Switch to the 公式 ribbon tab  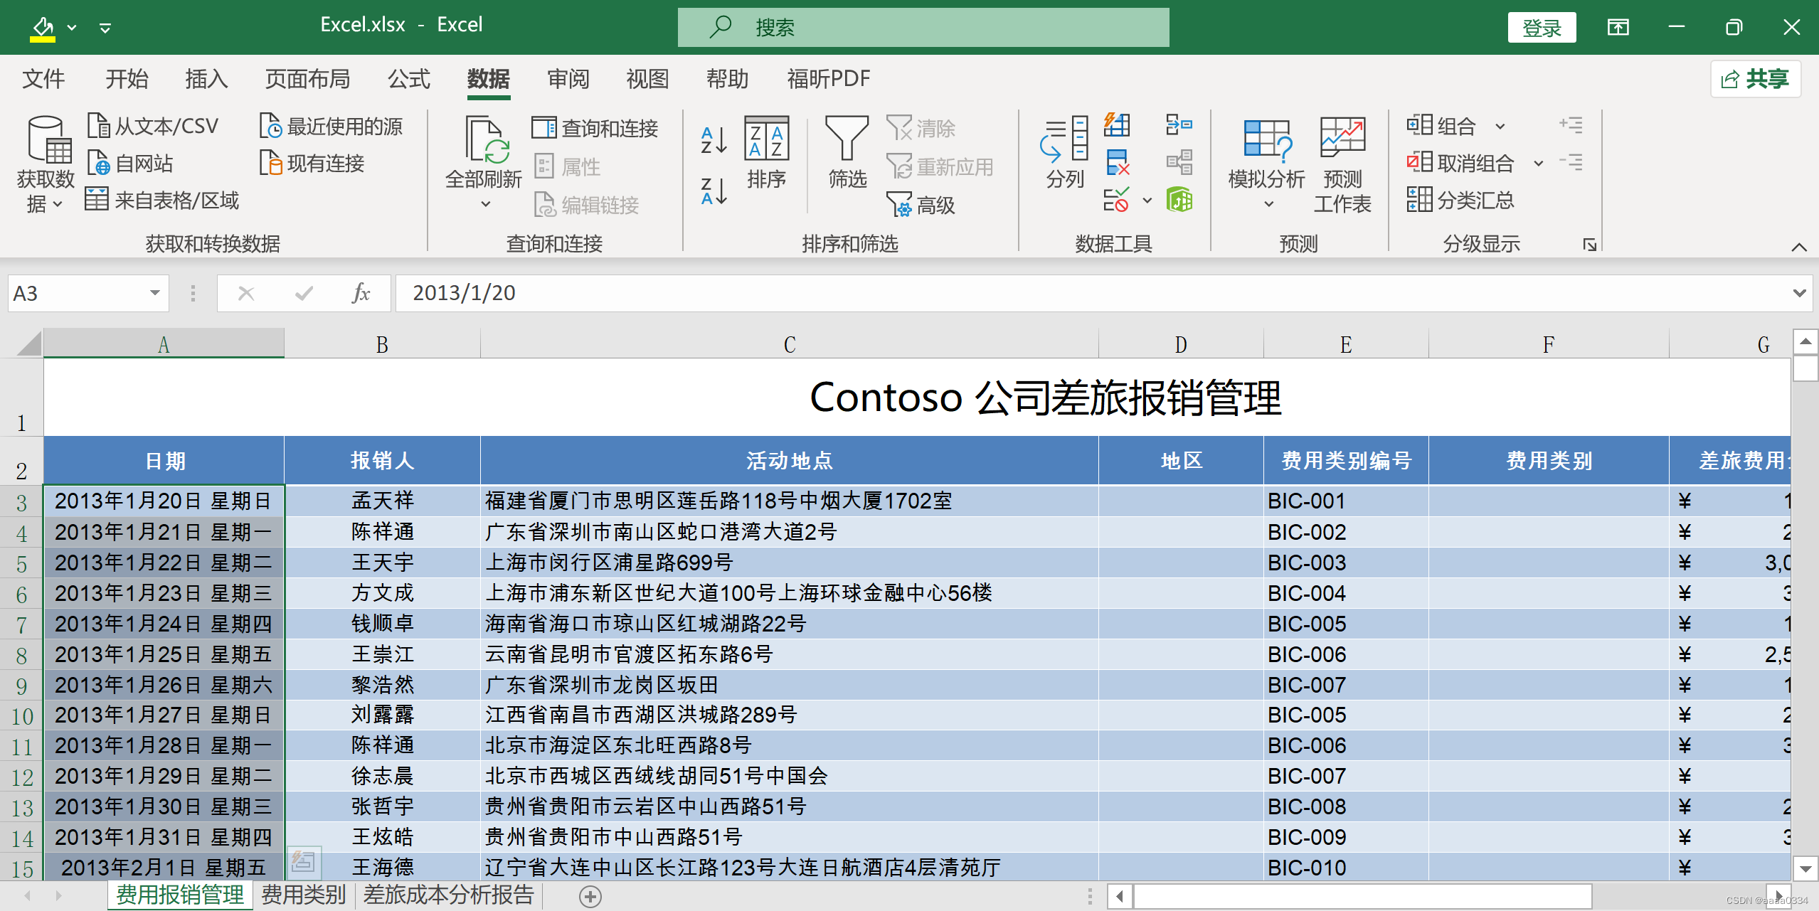(408, 78)
